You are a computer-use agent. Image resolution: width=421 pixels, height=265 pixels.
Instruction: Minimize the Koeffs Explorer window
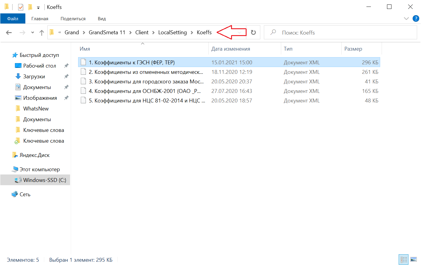[369, 7]
